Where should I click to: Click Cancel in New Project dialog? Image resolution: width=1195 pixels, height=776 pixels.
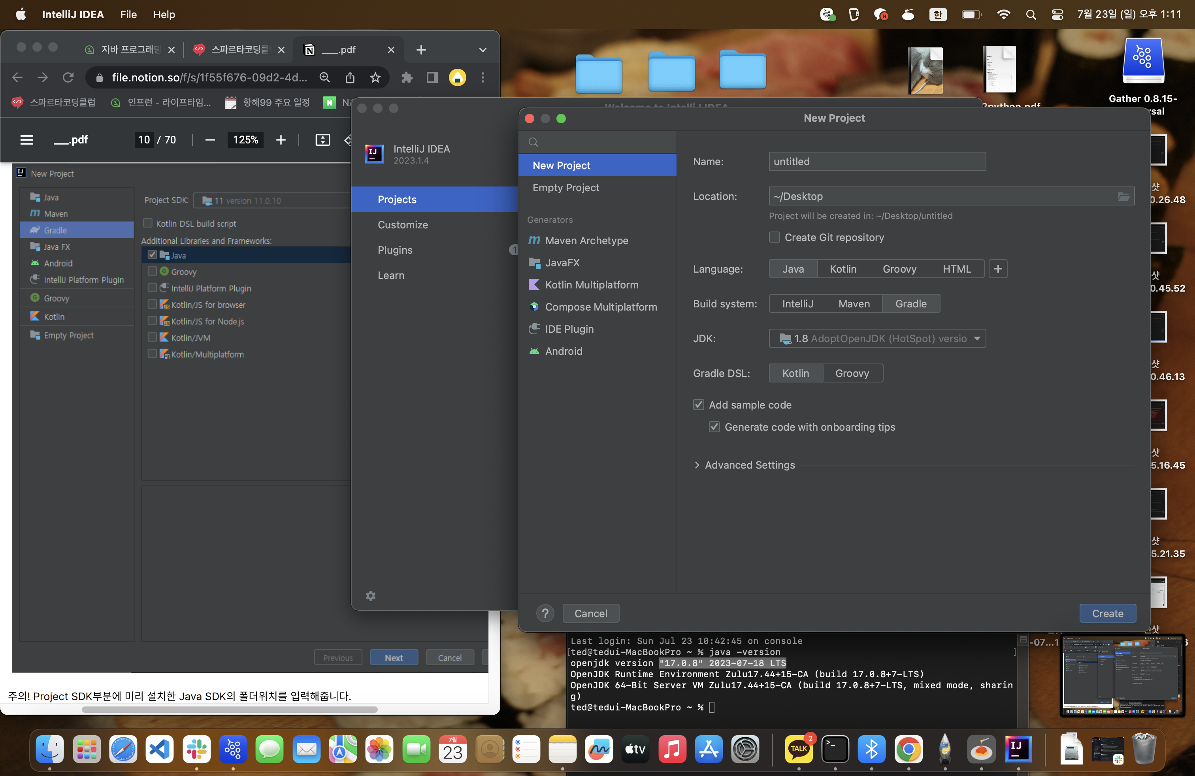(590, 613)
